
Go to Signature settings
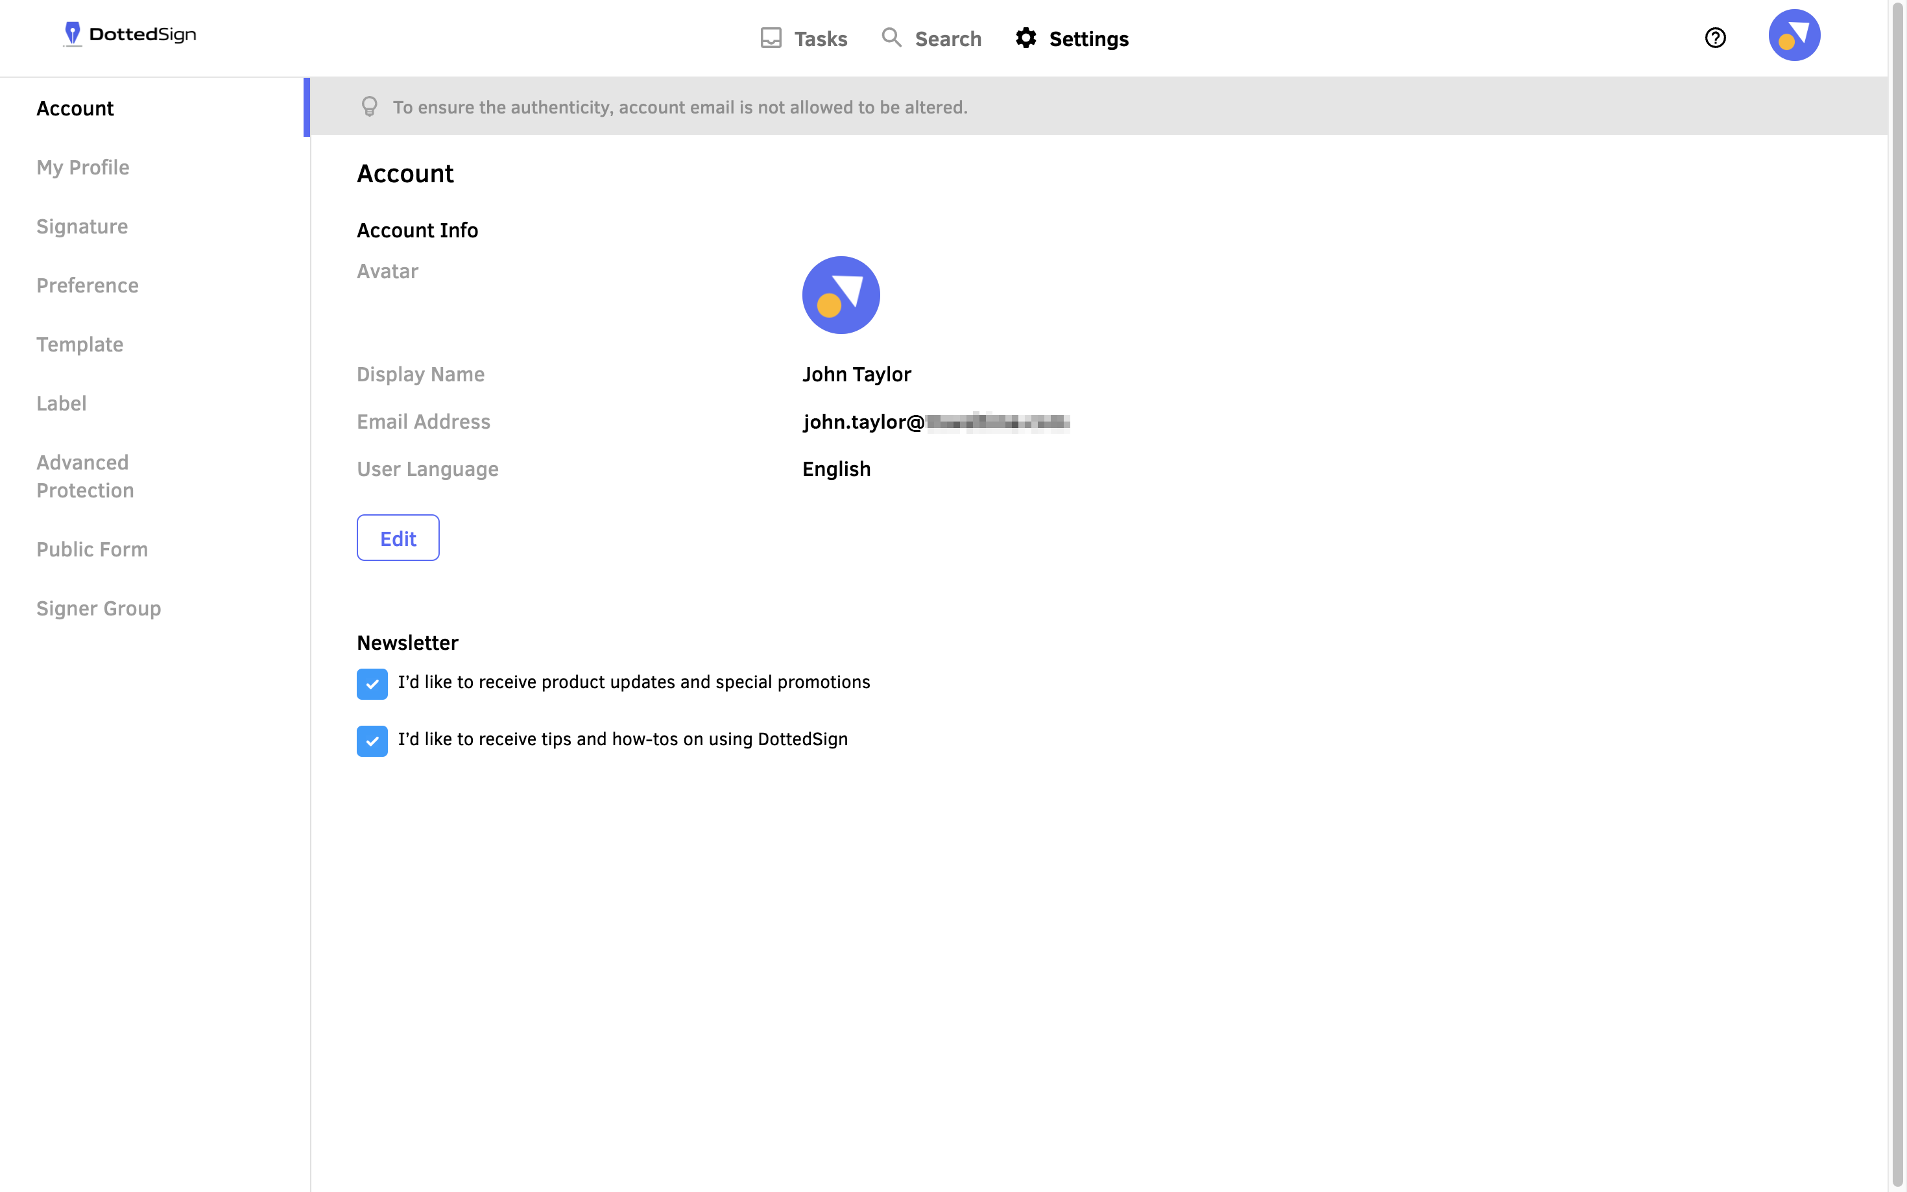point(82,226)
